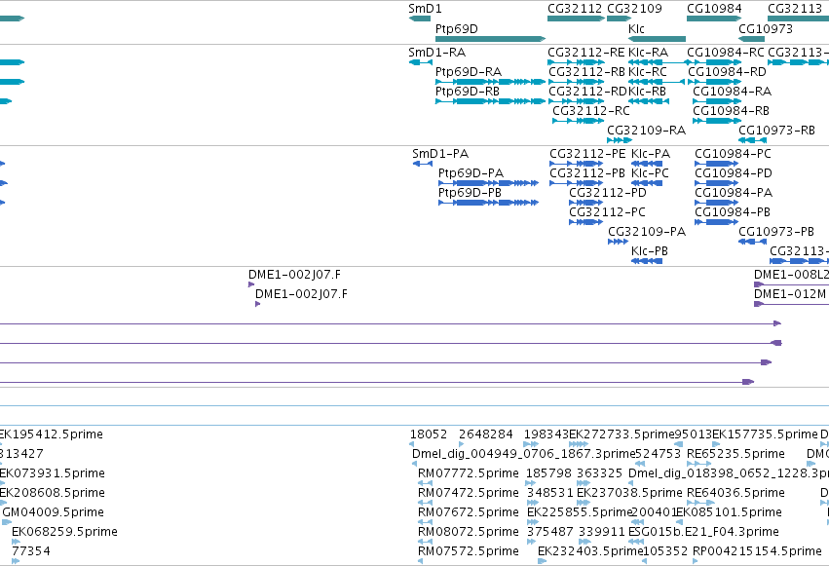Select the Ptp69D-PB protein label
Image resolution: width=829 pixels, height=566 pixels.
click(x=470, y=193)
